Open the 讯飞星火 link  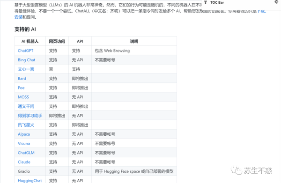(26, 125)
